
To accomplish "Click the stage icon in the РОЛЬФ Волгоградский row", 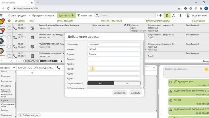I will pos(32,56).
